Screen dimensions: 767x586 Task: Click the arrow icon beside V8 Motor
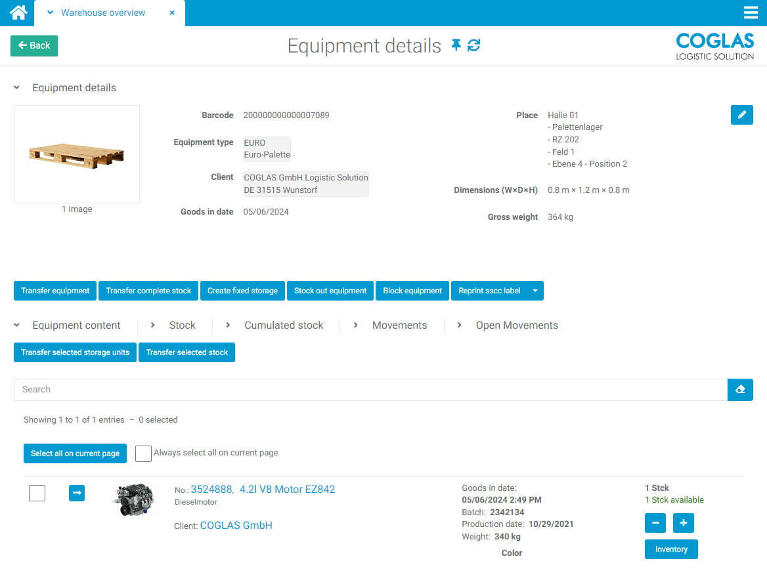click(x=77, y=493)
